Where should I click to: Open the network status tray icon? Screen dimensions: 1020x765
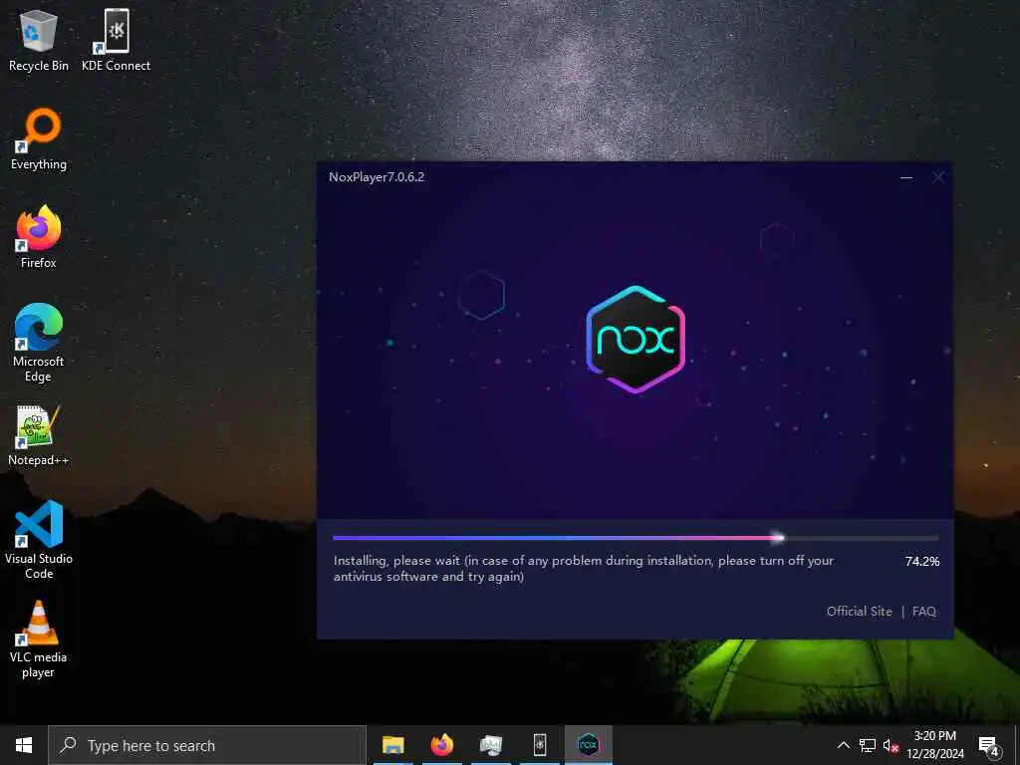(868, 745)
